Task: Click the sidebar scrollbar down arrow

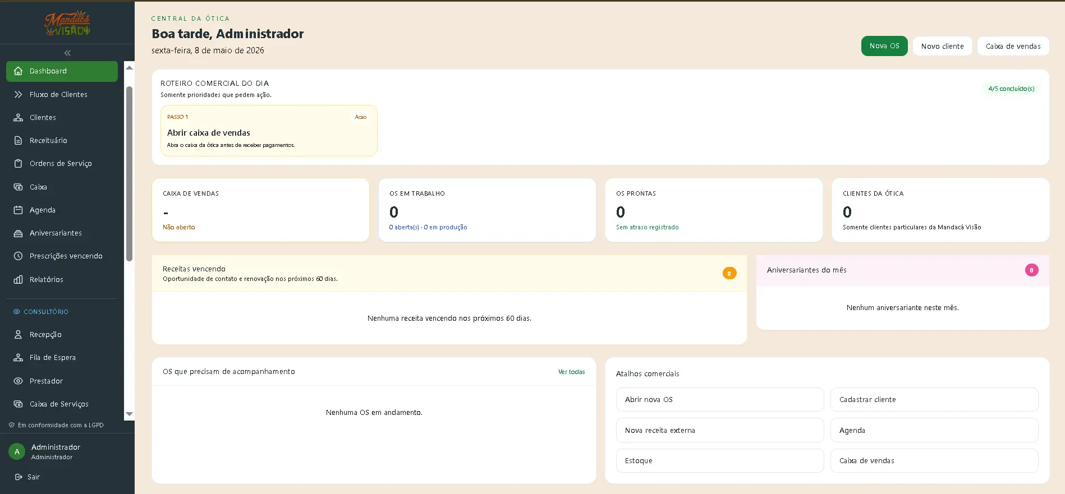Action: (x=129, y=414)
